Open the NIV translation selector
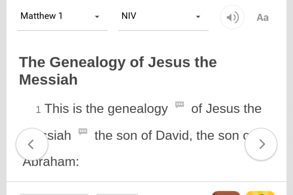293x195 pixels. (155, 16)
